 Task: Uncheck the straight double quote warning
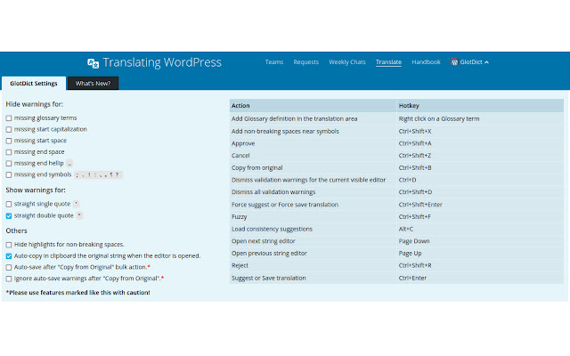[x=9, y=215]
